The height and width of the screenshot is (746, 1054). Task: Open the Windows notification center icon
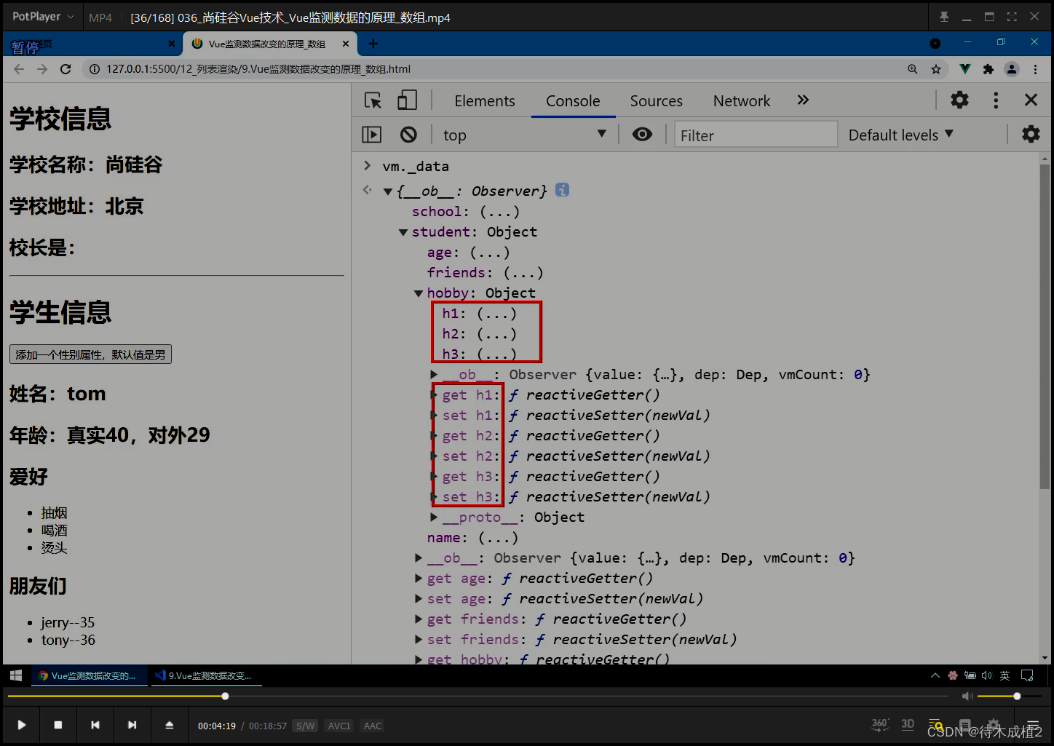click(1027, 675)
